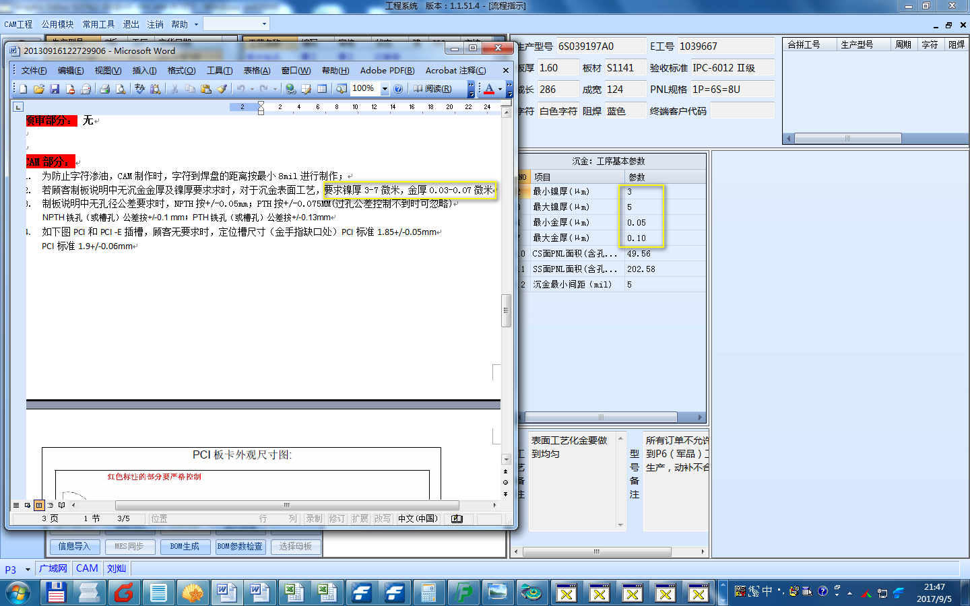Open the 帮助 dropdown arrow in the main app menu
This screenshot has height=606, width=970.
tap(196, 24)
